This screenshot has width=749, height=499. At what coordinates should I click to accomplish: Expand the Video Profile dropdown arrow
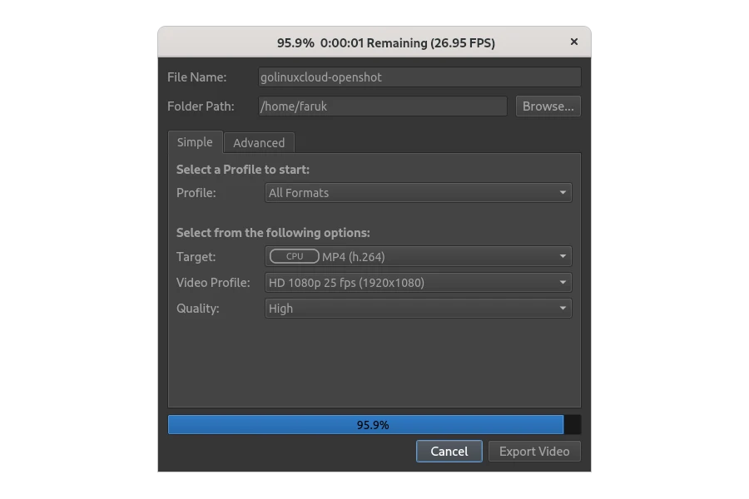[563, 283]
